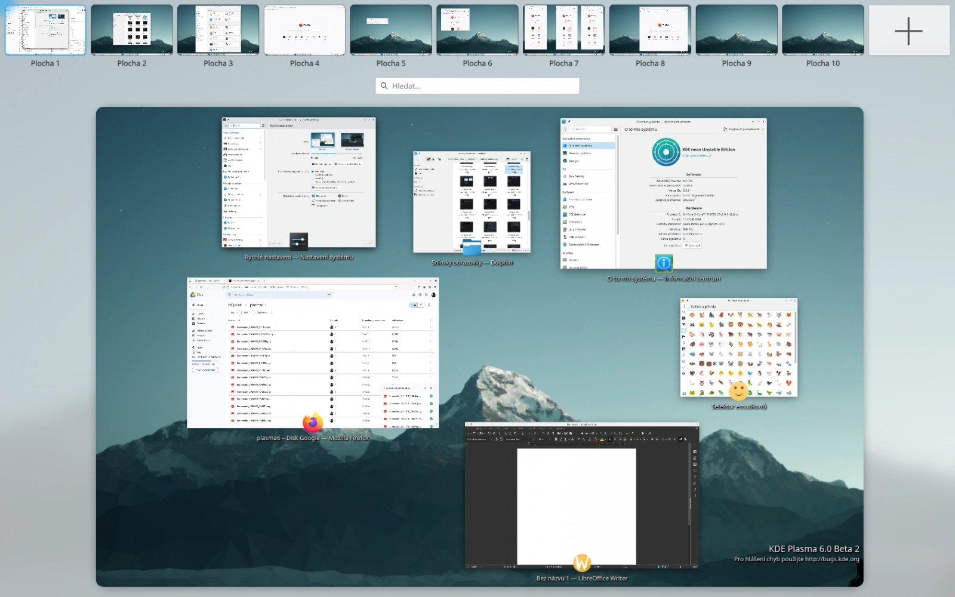The image size is (955, 597).
Task: Switch to the Plocha 7 desktop thumbnail
Action: pyautogui.click(x=564, y=30)
